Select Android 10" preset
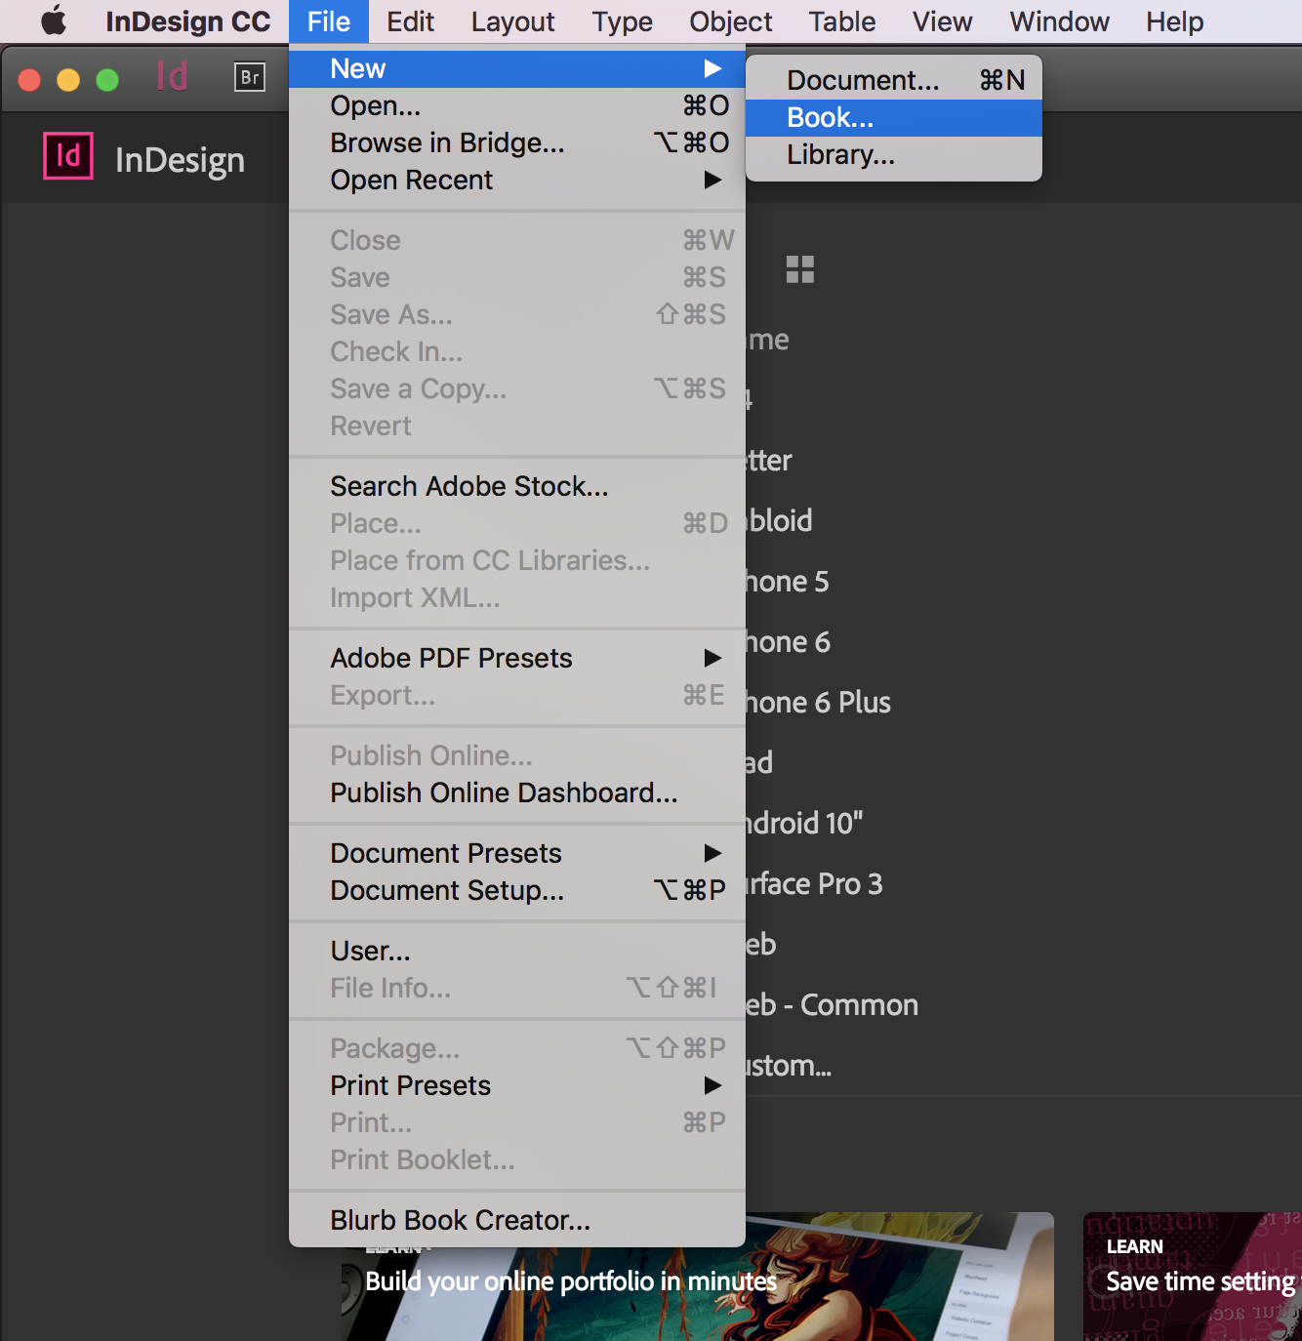The width and height of the screenshot is (1302, 1341). click(x=804, y=823)
